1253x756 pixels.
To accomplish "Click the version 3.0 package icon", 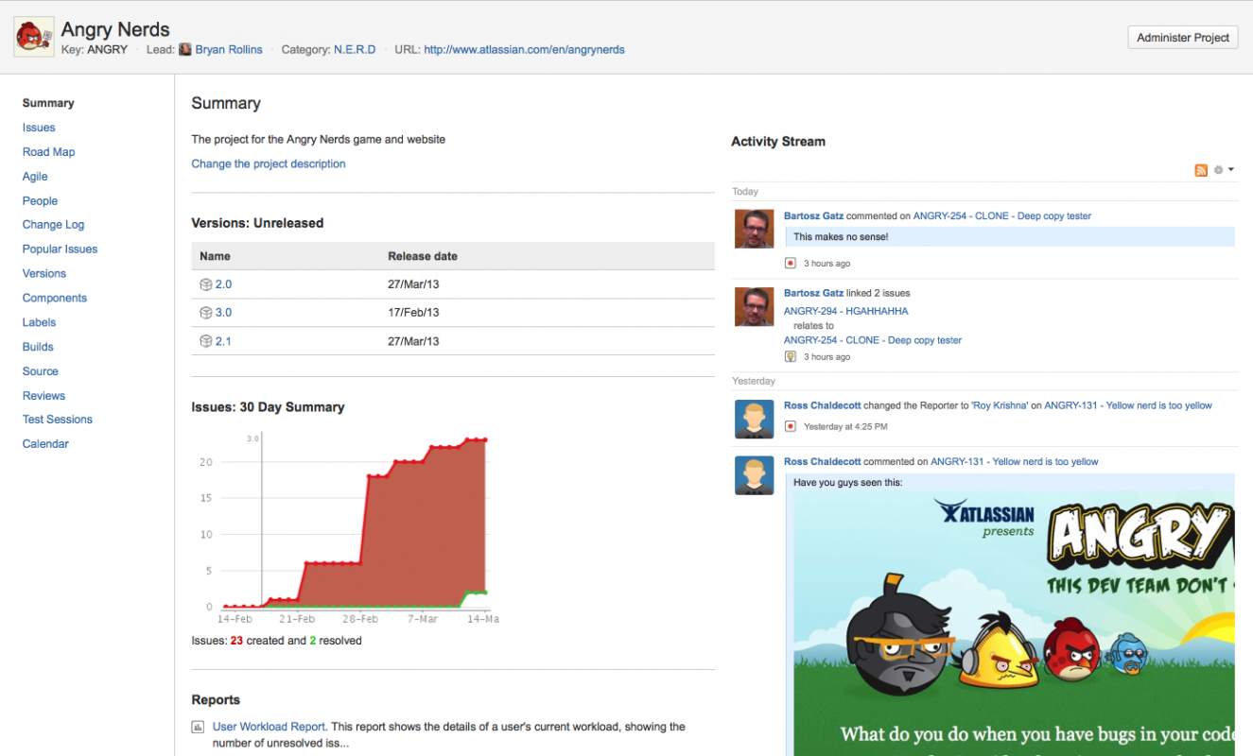I will pos(205,313).
